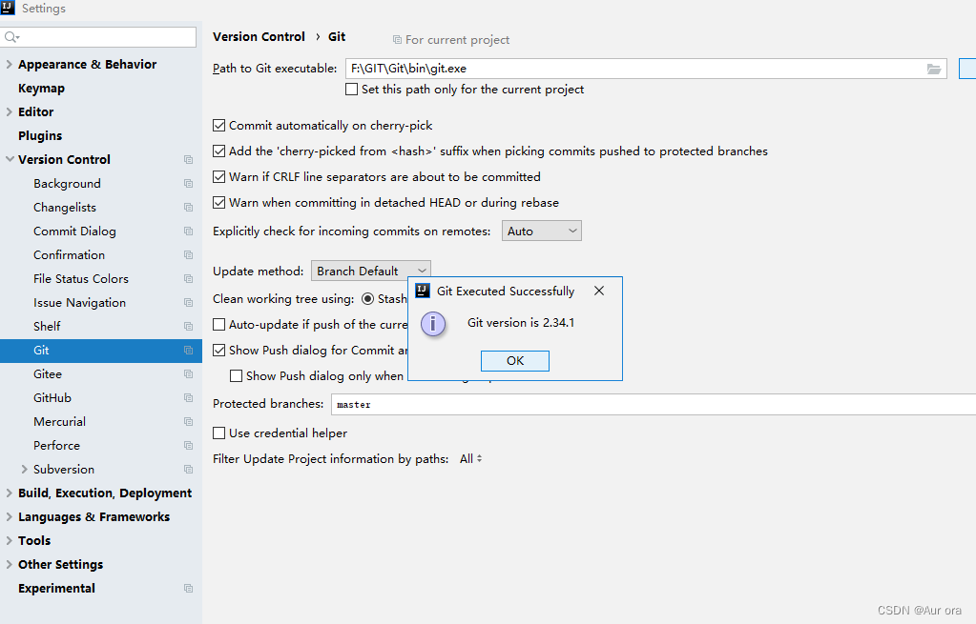
Task: Toggle 'Set this path only for the current project'
Action: [352, 90]
